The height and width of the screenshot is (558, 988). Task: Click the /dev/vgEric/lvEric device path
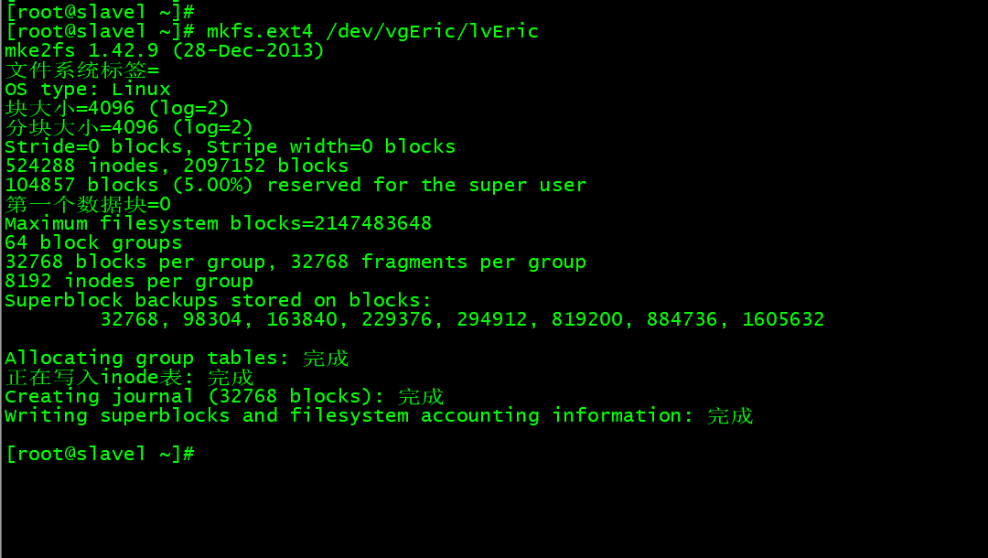(x=432, y=31)
